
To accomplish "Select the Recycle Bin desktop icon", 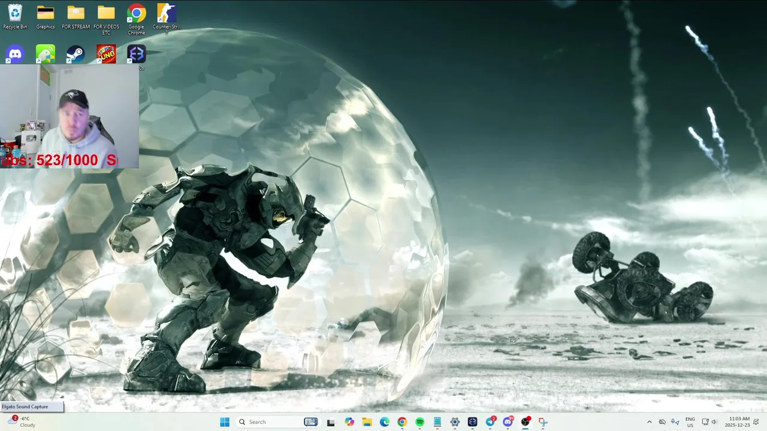I will click(x=15, y=17).
